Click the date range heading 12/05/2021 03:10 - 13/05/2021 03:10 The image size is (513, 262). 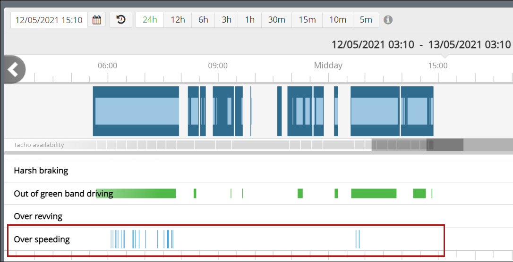pos(421,44)
